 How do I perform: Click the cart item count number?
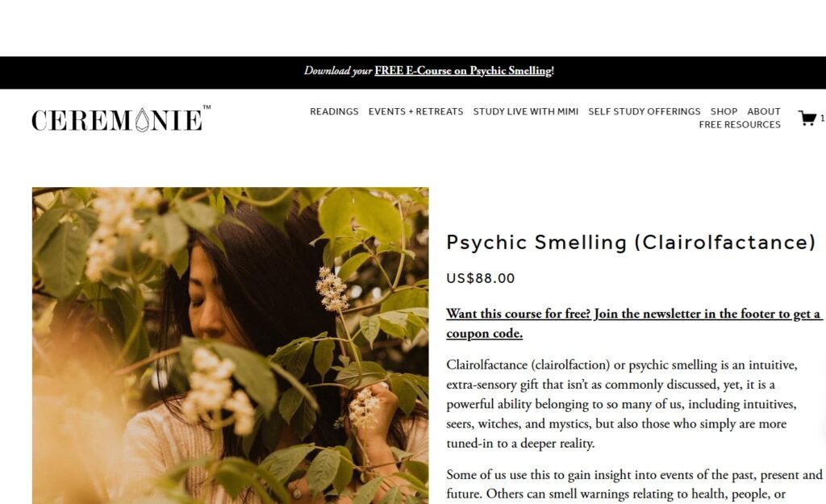click(822, 119)
